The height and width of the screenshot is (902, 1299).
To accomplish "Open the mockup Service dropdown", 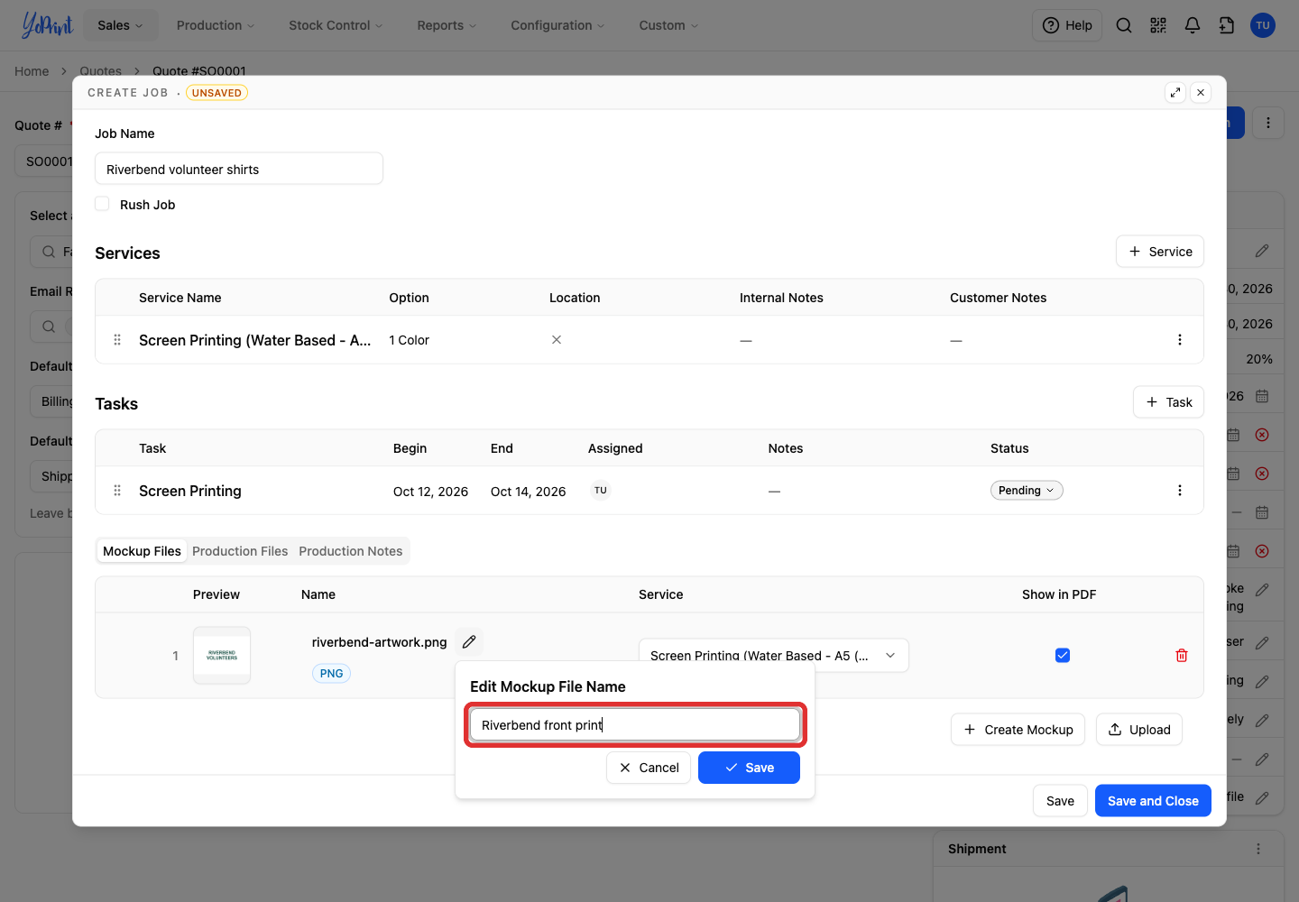I will (774, 656).
